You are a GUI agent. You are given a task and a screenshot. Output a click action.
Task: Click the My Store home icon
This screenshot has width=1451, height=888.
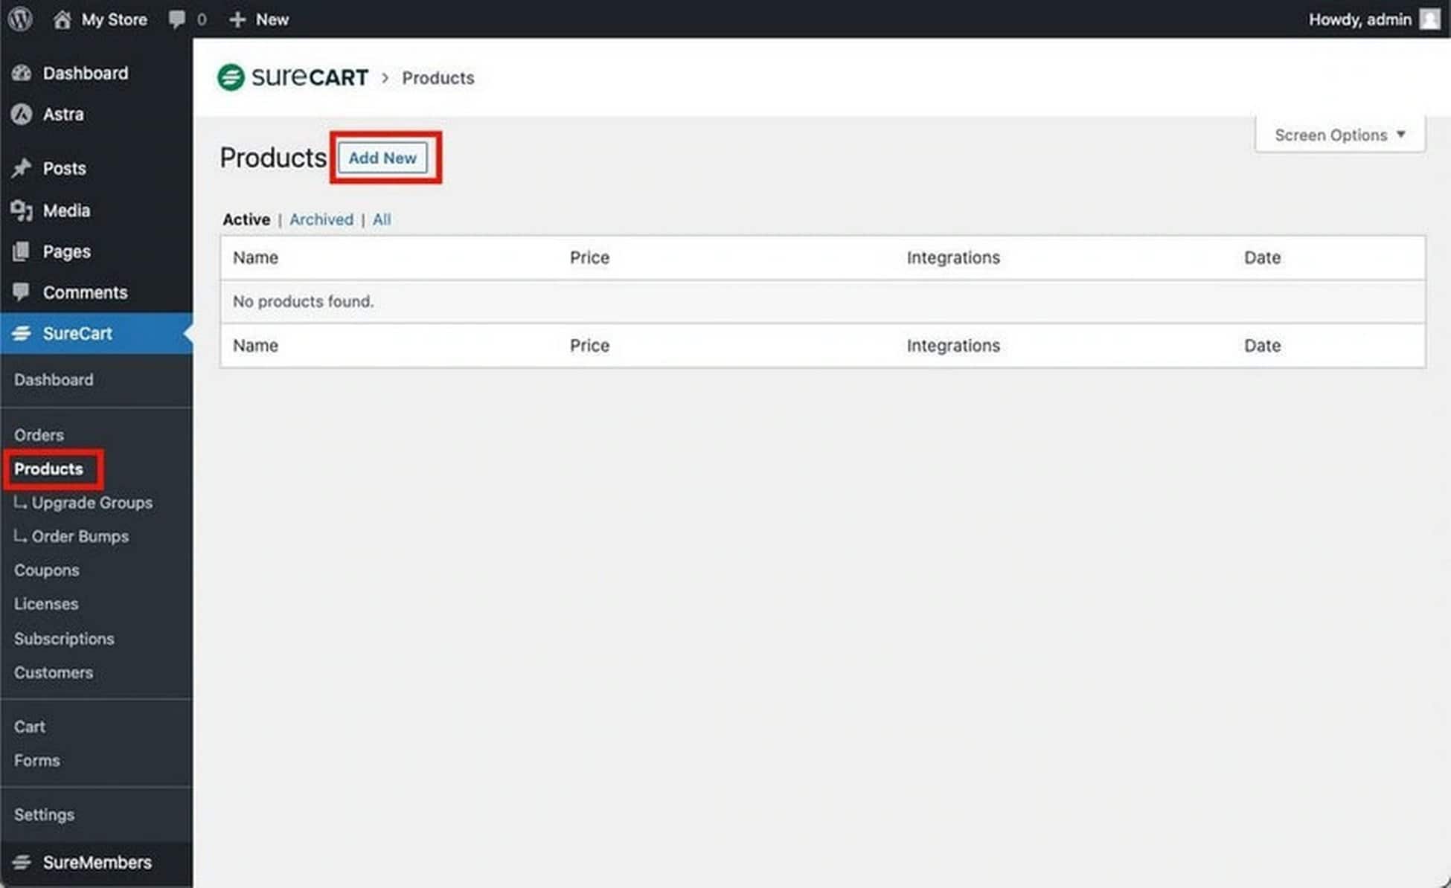(x=59, y=19)
